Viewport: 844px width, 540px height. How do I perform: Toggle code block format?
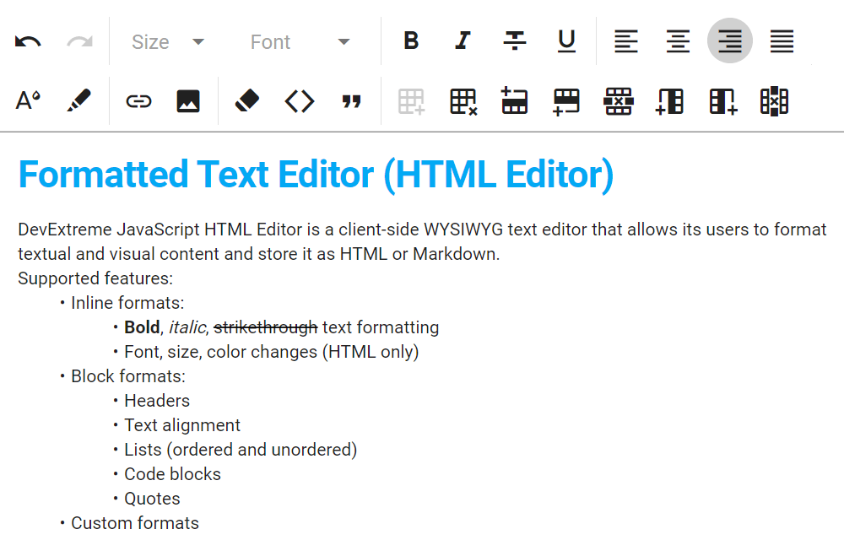click(300, 100)
